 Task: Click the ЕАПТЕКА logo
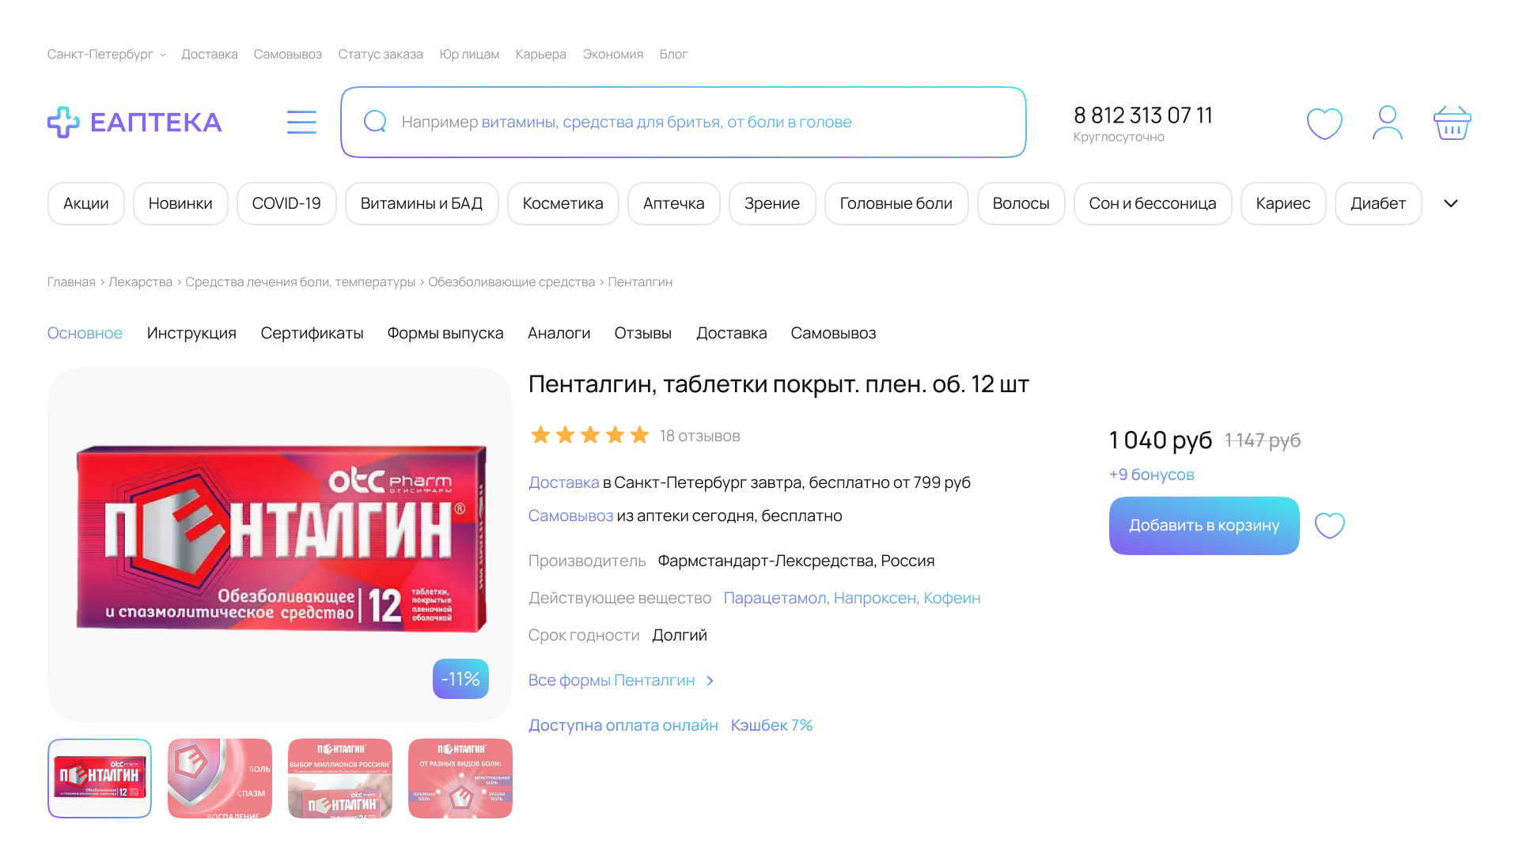[134, 123]
